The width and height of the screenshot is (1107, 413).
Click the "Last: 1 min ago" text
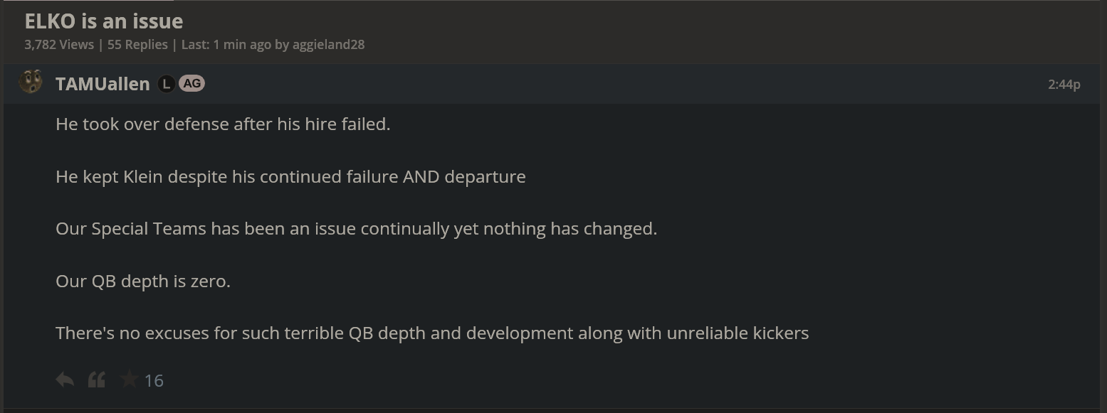[226, 44]
